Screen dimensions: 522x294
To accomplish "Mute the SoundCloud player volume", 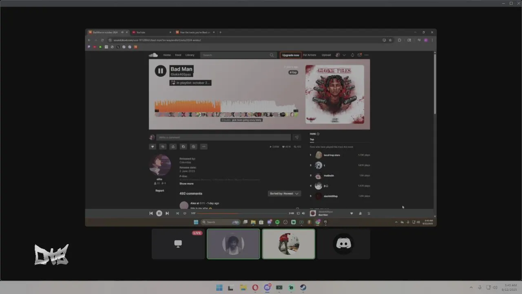I will click(x=303, y=213).
